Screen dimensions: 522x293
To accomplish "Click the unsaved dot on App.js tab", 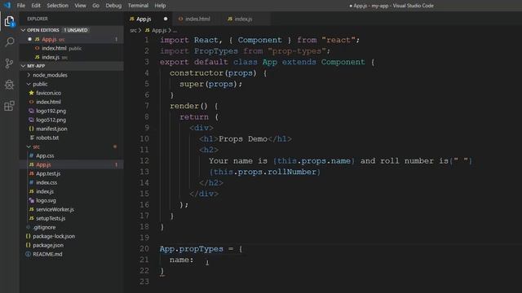I will (x=166, y=19).
